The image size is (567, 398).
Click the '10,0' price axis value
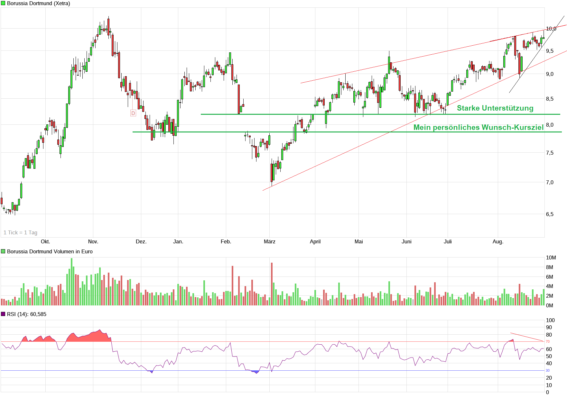(551, 29)
